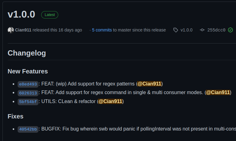This screenshot has width=236, height=141.
Task: Click @Cian911 mention on regex patterns line
Action: [x=149, y=84]
